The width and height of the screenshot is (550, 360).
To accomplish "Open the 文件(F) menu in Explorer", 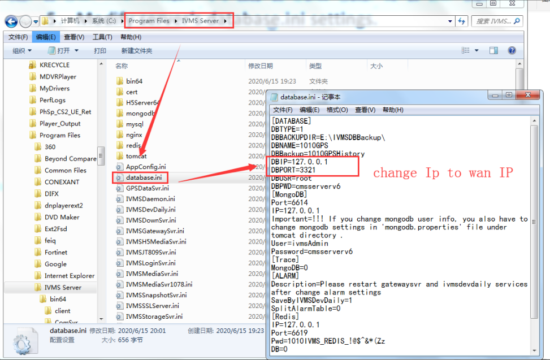I will (x=18, y=37).
